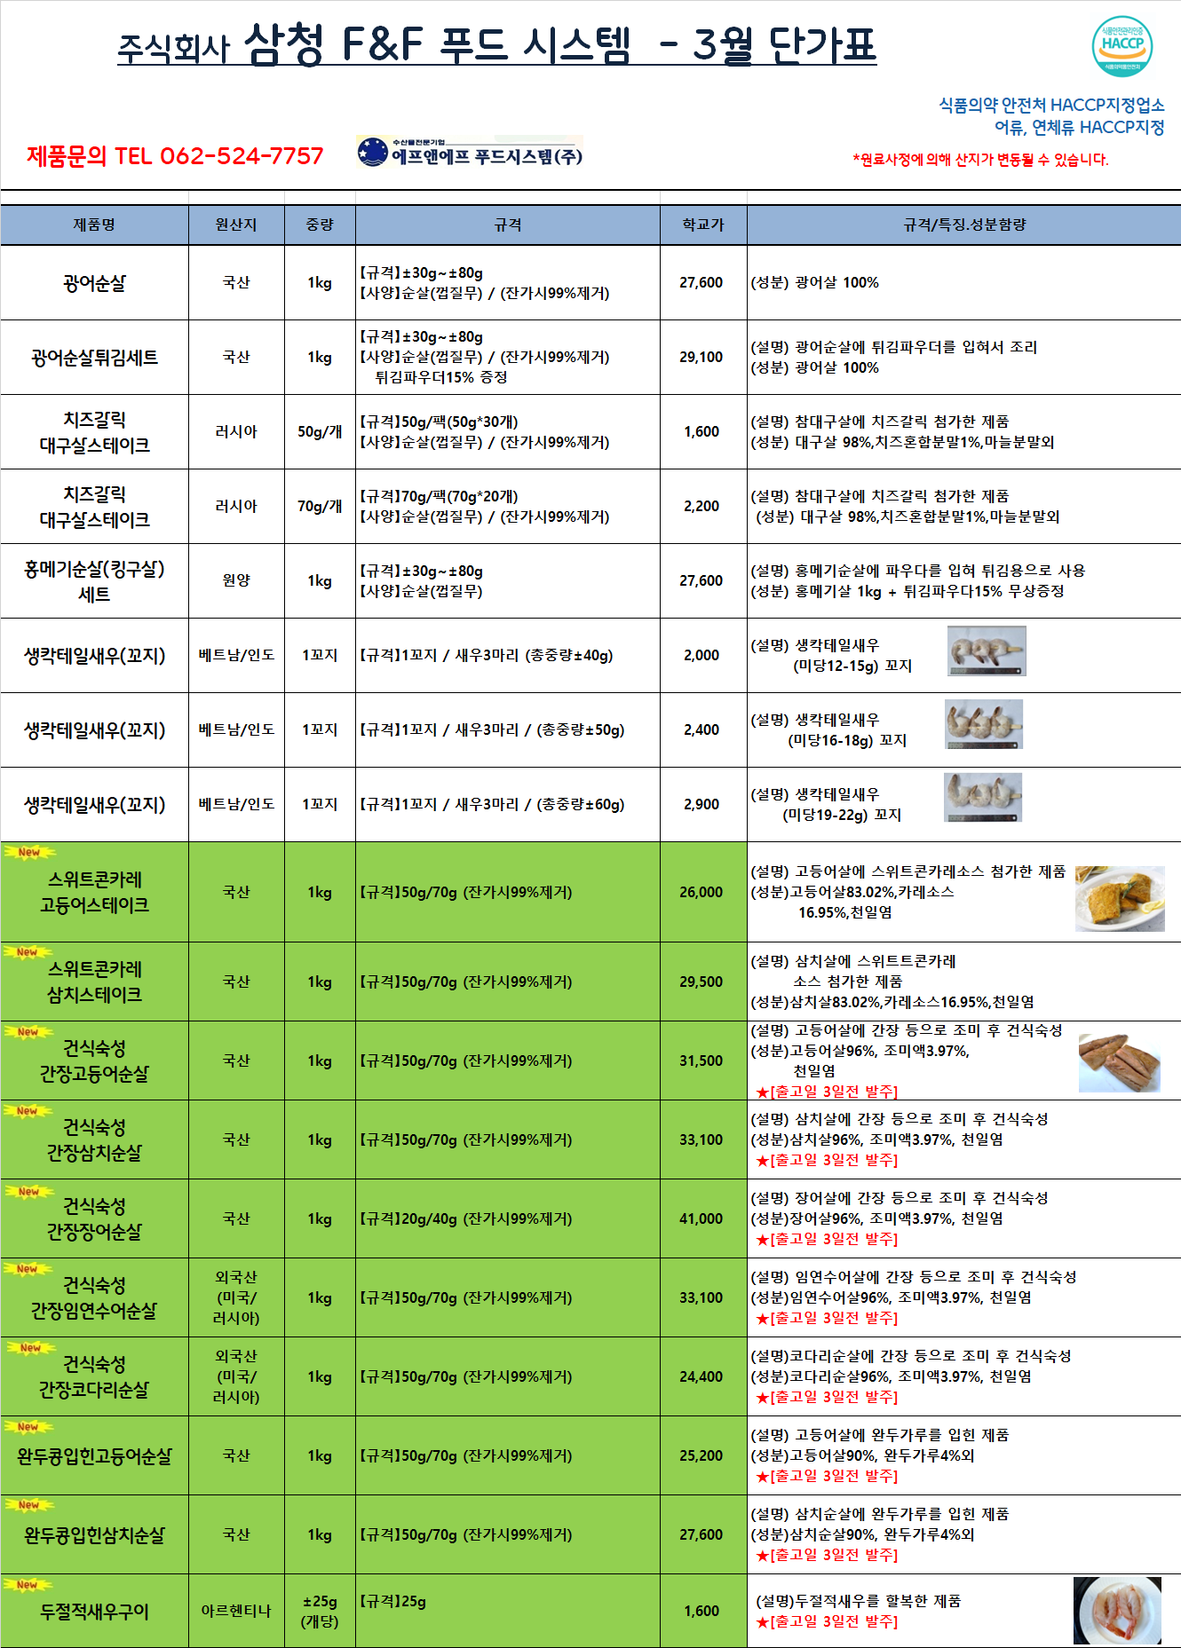Viewport: 1181px width, 1648px height.
Task: Click the New badge on 스위트콘카레 삼치스테이크 row
Action: pyautogui.click(x=28, y=952)
